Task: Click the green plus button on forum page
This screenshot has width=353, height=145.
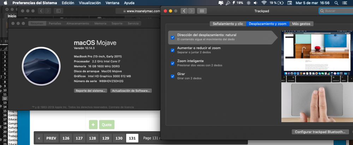Action: click(93, 125)
